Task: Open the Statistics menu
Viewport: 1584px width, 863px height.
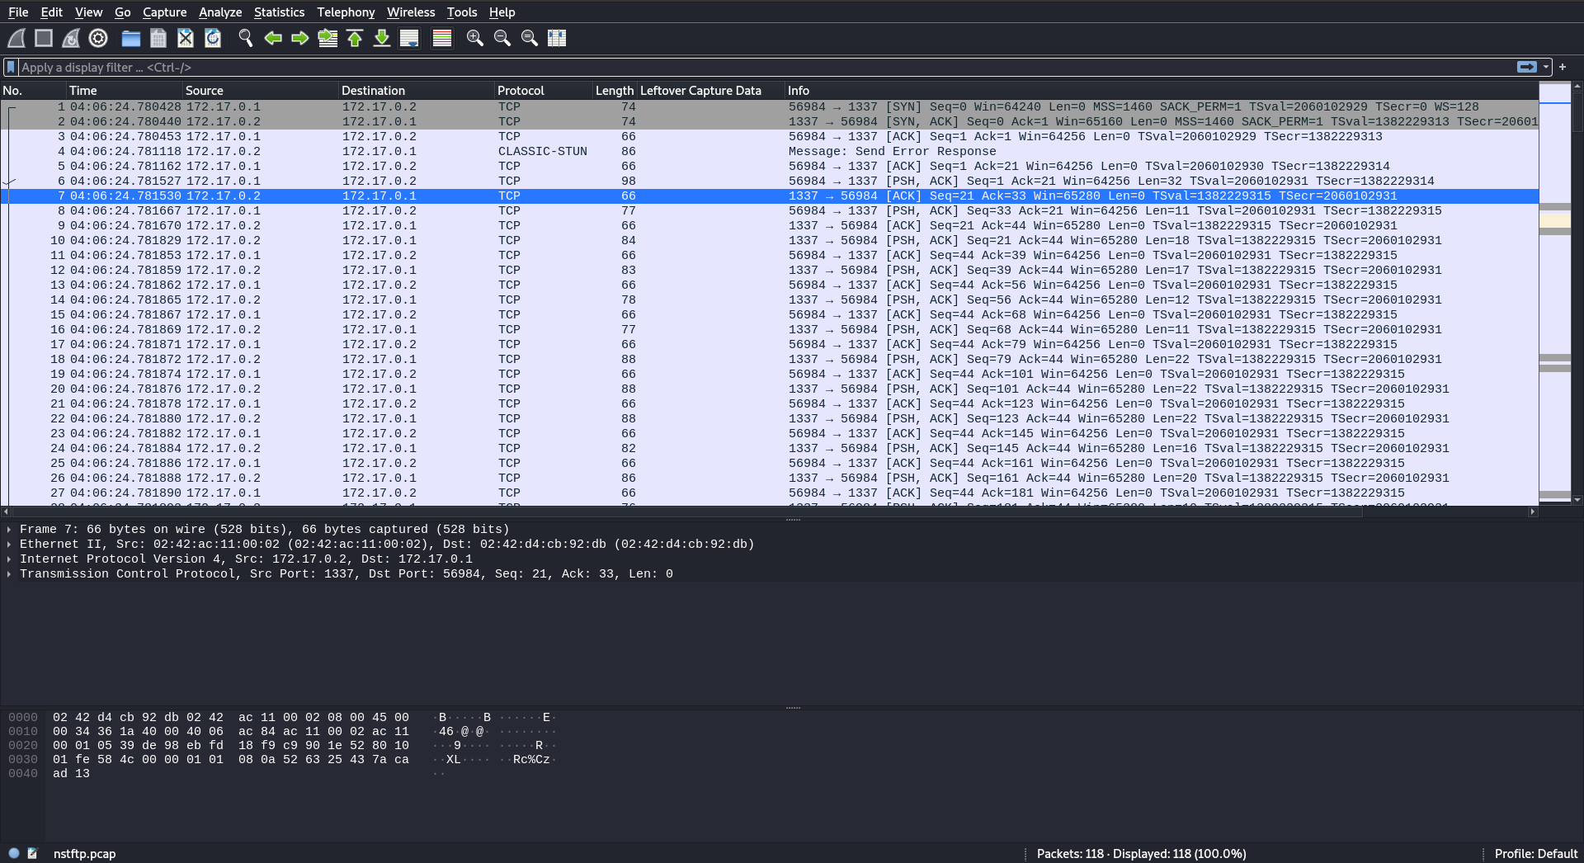Action: (x=279, y=12)
